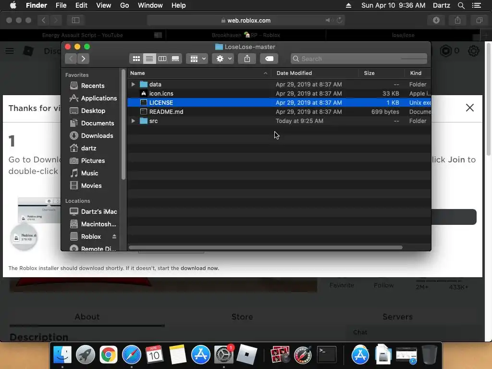Open the Go menu

124,5
